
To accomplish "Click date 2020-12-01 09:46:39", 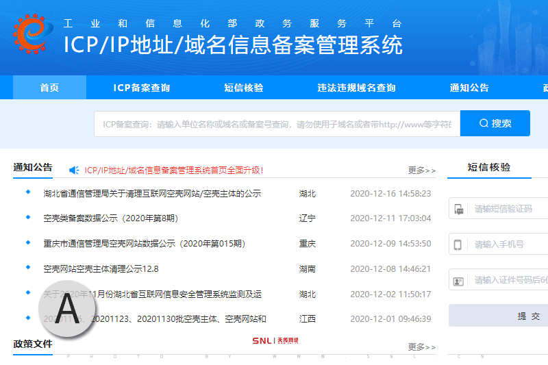I will [390, 319].
